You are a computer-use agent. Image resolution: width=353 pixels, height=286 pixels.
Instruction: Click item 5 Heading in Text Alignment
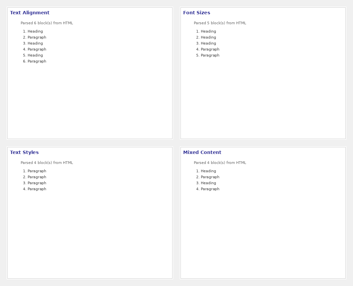click(35, 56)
